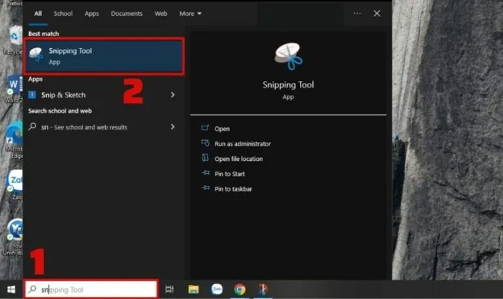Click the pin icon beside Pin to taskbar
Viewport: 503px width, 299px height.
[x=206, y=188]
